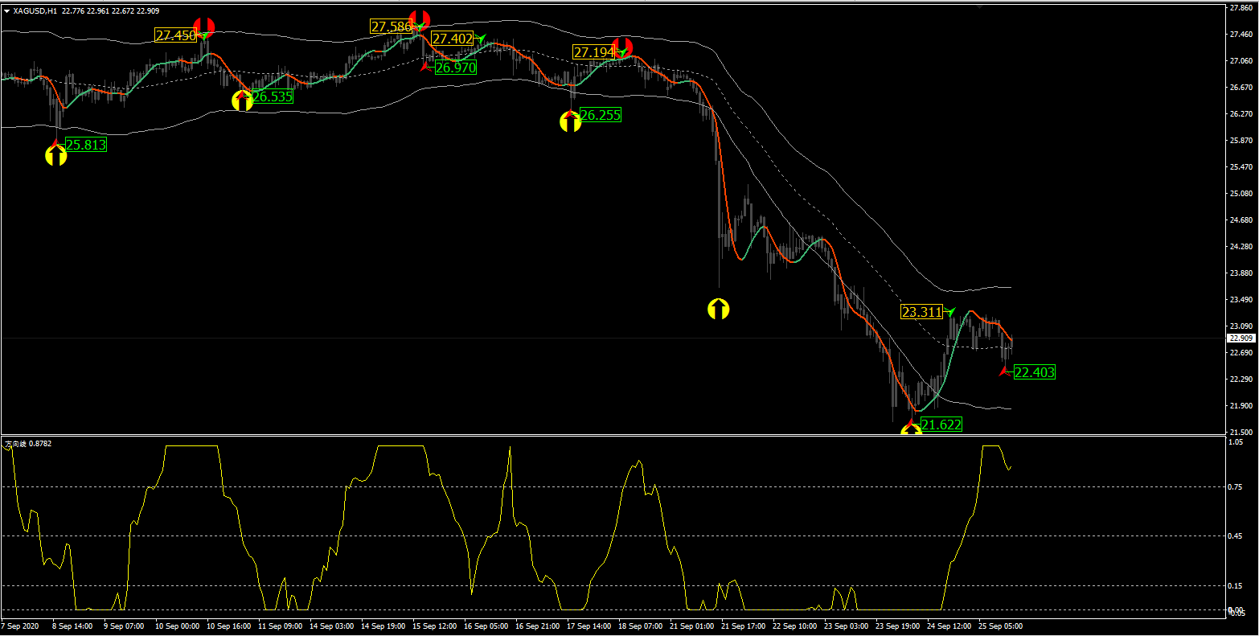This screenshot has width=1259, height=636.
Task: Open the chart menu triangle before XAGUSD,H1
Action: point(7,11)
